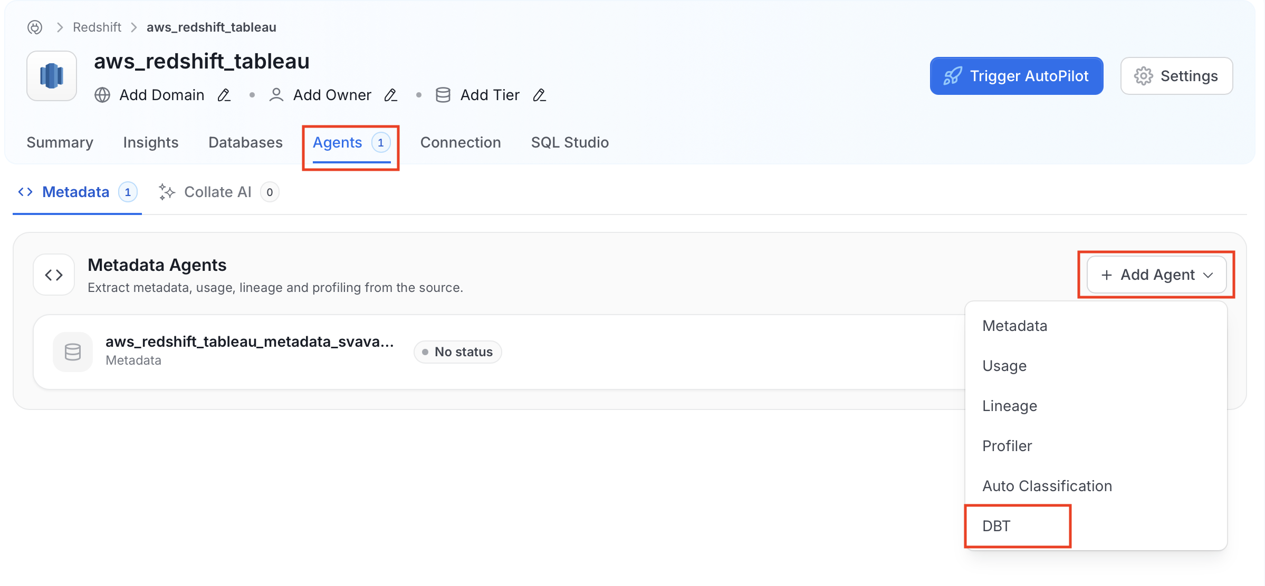Click the Metadata Agents heading

coord(157,265)
